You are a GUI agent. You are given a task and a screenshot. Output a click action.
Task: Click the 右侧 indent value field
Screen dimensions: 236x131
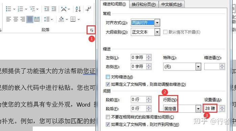point(139,66)
